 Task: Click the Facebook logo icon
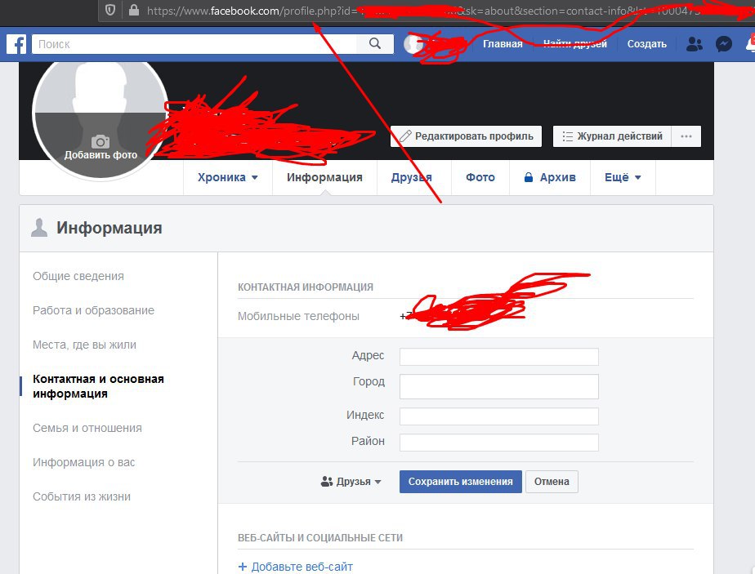point(16,44)
